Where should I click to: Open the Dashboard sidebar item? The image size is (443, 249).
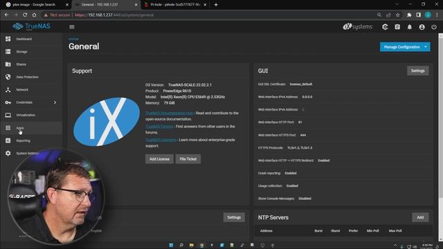[31, 39]
